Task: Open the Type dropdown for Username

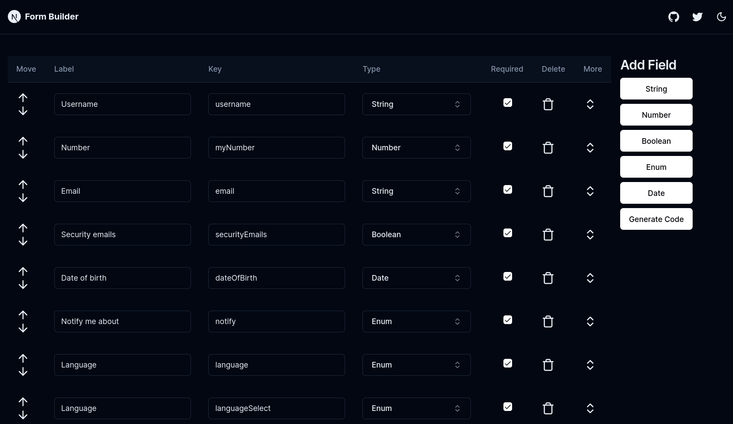Action: pyautogui.click(x=416, y=104)
